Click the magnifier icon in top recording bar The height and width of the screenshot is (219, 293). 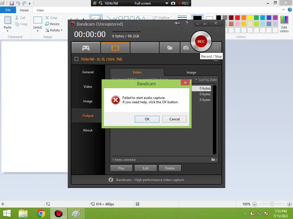click(100, 3)
